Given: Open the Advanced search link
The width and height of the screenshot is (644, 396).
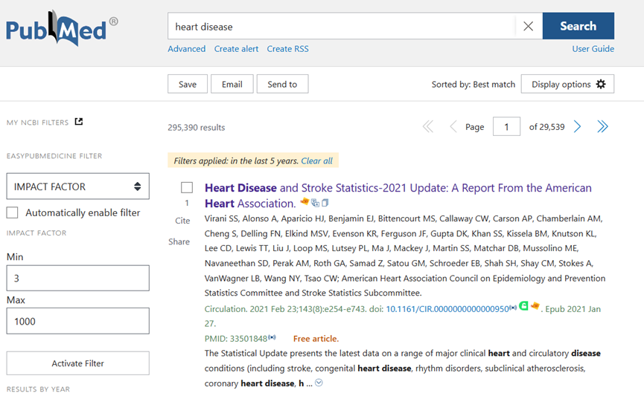Looking at the screenshot, I should point(186,49).
